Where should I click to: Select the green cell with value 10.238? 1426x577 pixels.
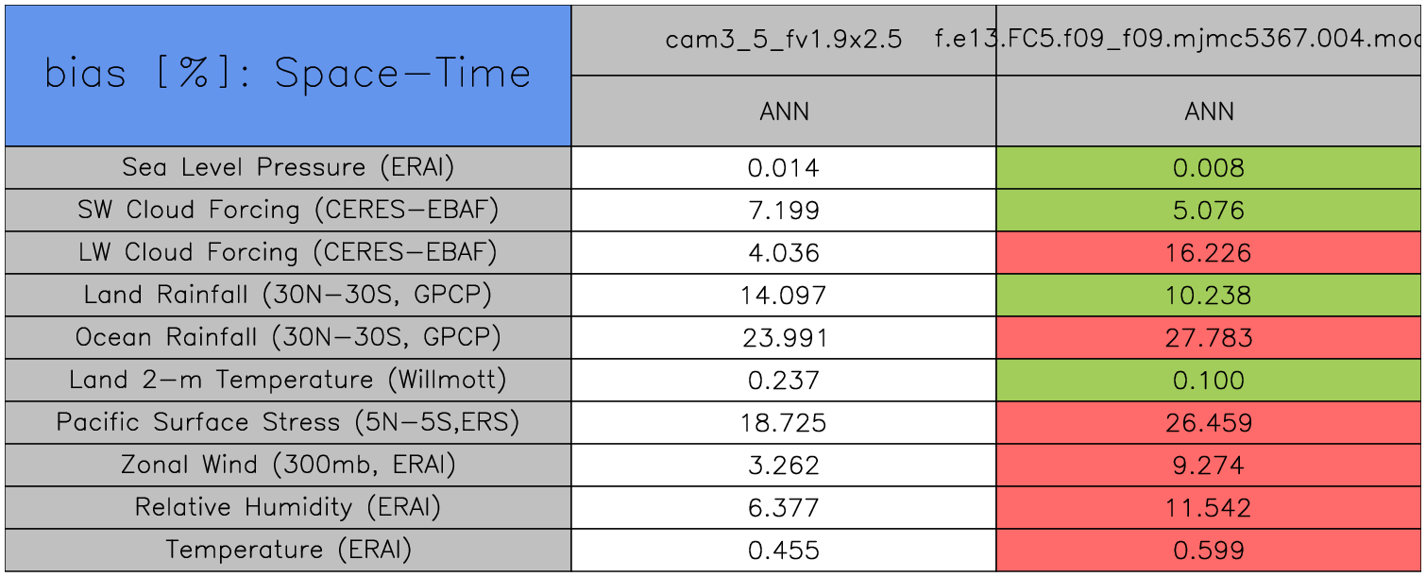click(x=1209, y=296)
